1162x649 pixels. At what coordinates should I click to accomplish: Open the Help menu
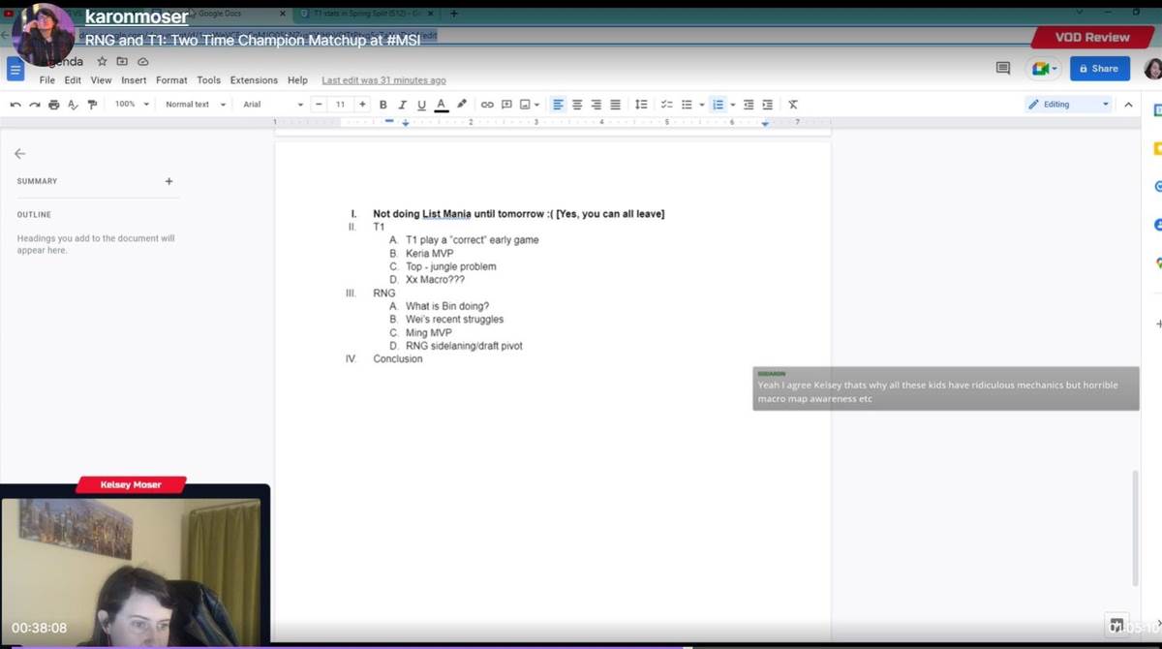coord(297,80)
